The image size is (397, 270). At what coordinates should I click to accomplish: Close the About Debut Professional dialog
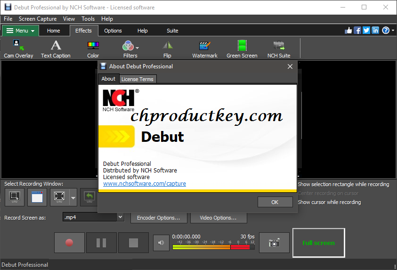pos(290,66)
